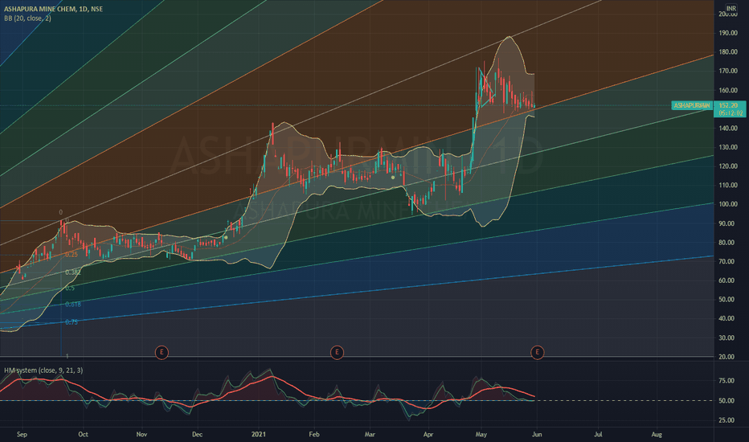Click the INR currency label
The image size is (749, 442).
tap(731, 8)
